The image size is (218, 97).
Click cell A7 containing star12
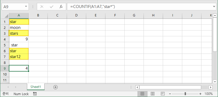point(19,57)
